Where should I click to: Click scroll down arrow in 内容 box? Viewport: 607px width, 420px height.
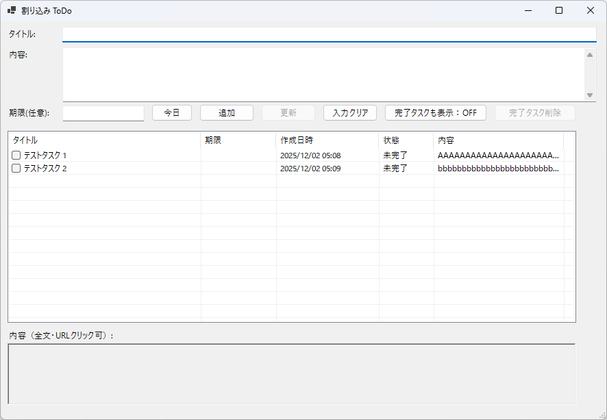point(590,95)
